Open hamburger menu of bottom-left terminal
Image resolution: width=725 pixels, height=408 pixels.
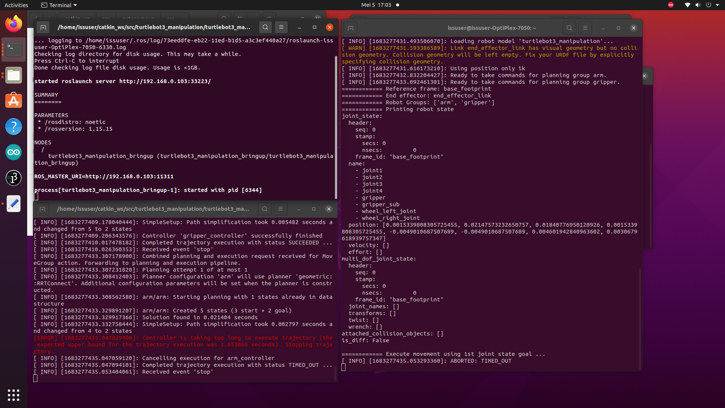coord(280,209)
